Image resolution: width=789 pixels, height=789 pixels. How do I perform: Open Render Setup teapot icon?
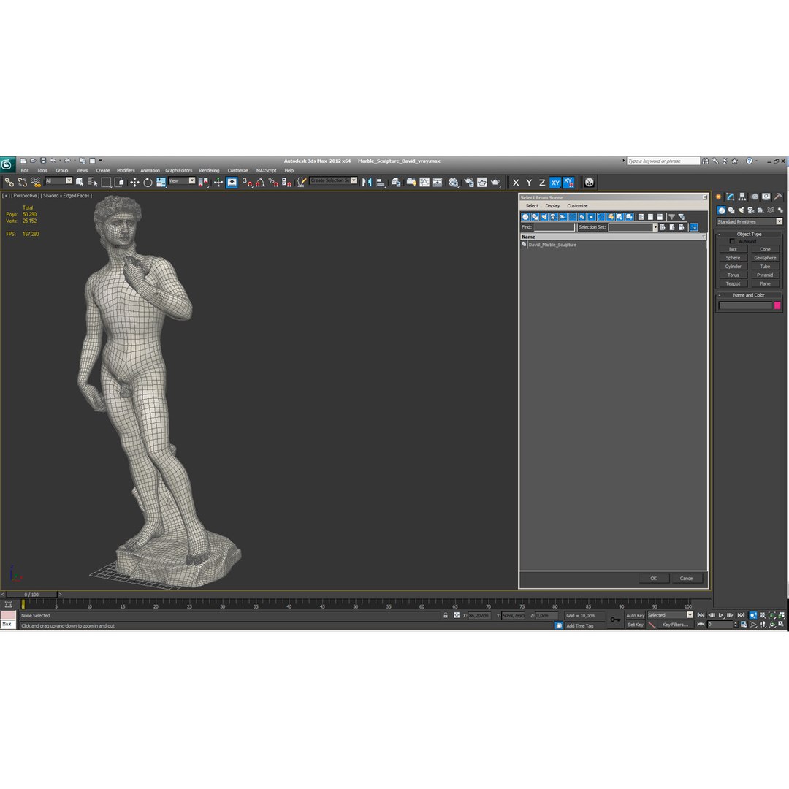click(x=468, y=182)
